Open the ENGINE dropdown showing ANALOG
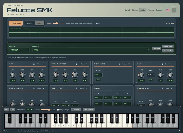 coord(20,50)
